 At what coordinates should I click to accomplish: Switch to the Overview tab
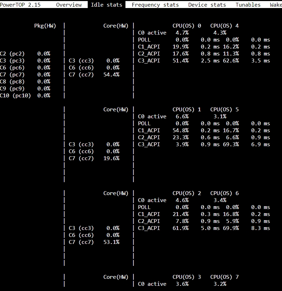point(69,5)
